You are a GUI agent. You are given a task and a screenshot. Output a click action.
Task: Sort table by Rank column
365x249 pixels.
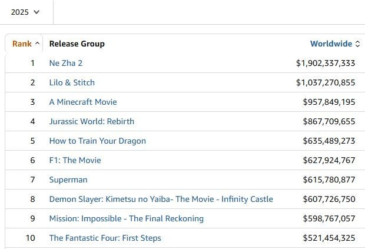(x=26, y=44)
